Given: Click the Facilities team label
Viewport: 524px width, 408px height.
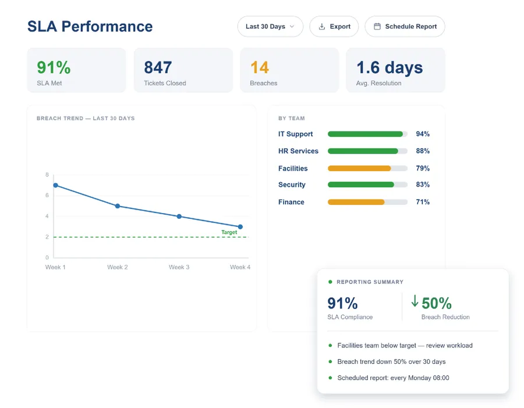Looking at the screenshot, I should click(x=293, y=168).
